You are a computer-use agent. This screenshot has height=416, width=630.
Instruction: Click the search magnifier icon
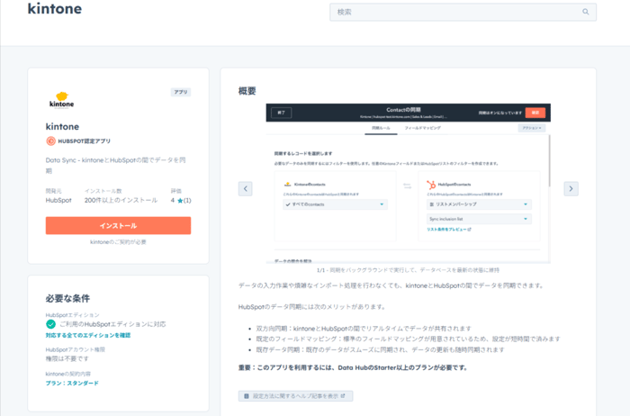tap(585, 12)
